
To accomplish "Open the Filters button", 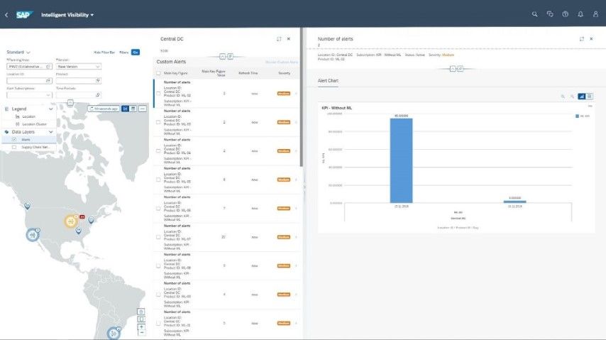I will click(x=123, y=53).
